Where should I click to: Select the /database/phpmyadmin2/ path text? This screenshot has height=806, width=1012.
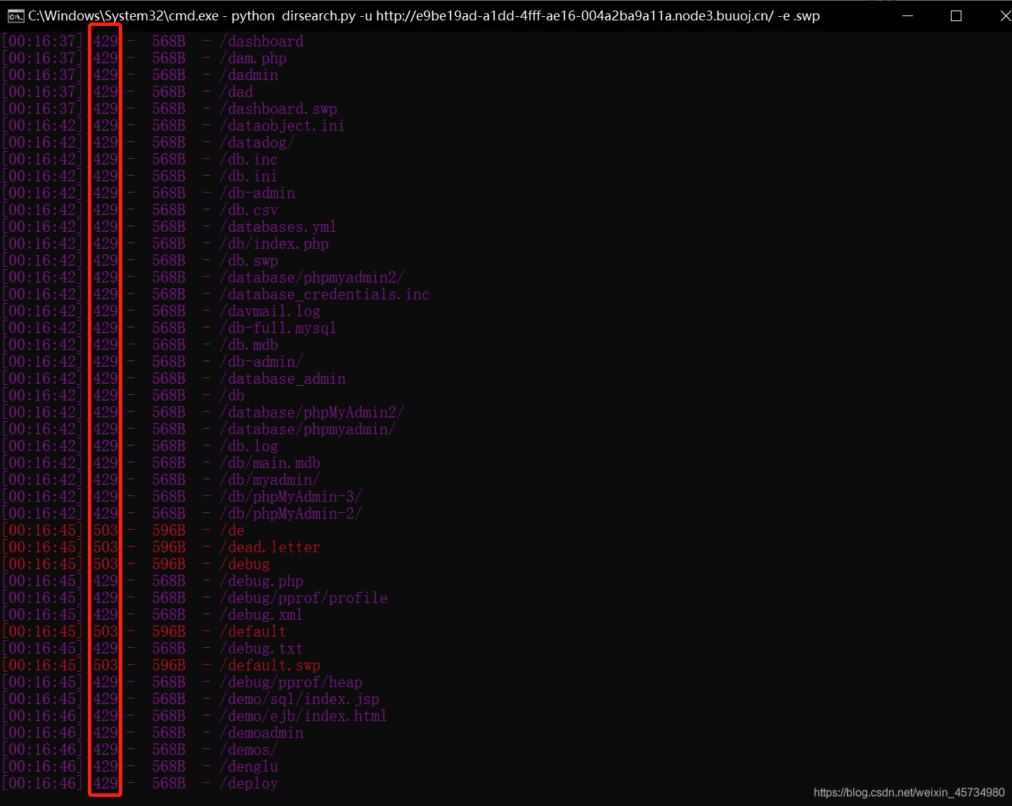coord(312,278)
